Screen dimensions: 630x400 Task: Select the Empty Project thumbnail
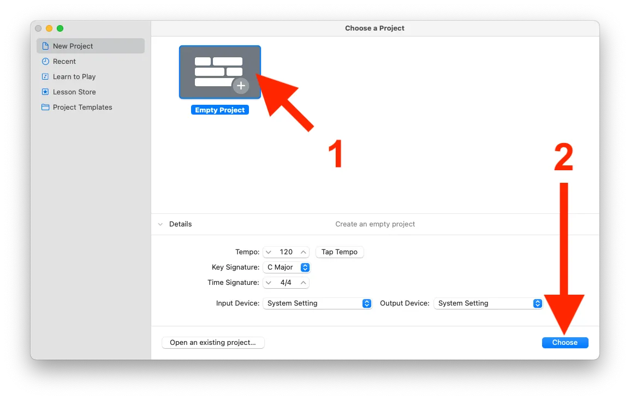click(x=219, y=72)
